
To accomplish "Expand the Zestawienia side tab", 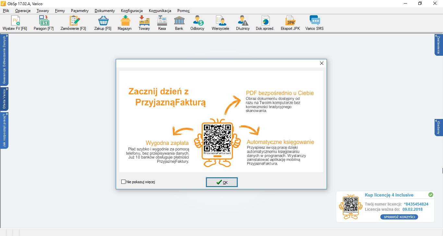I will [x=438, y=44].
